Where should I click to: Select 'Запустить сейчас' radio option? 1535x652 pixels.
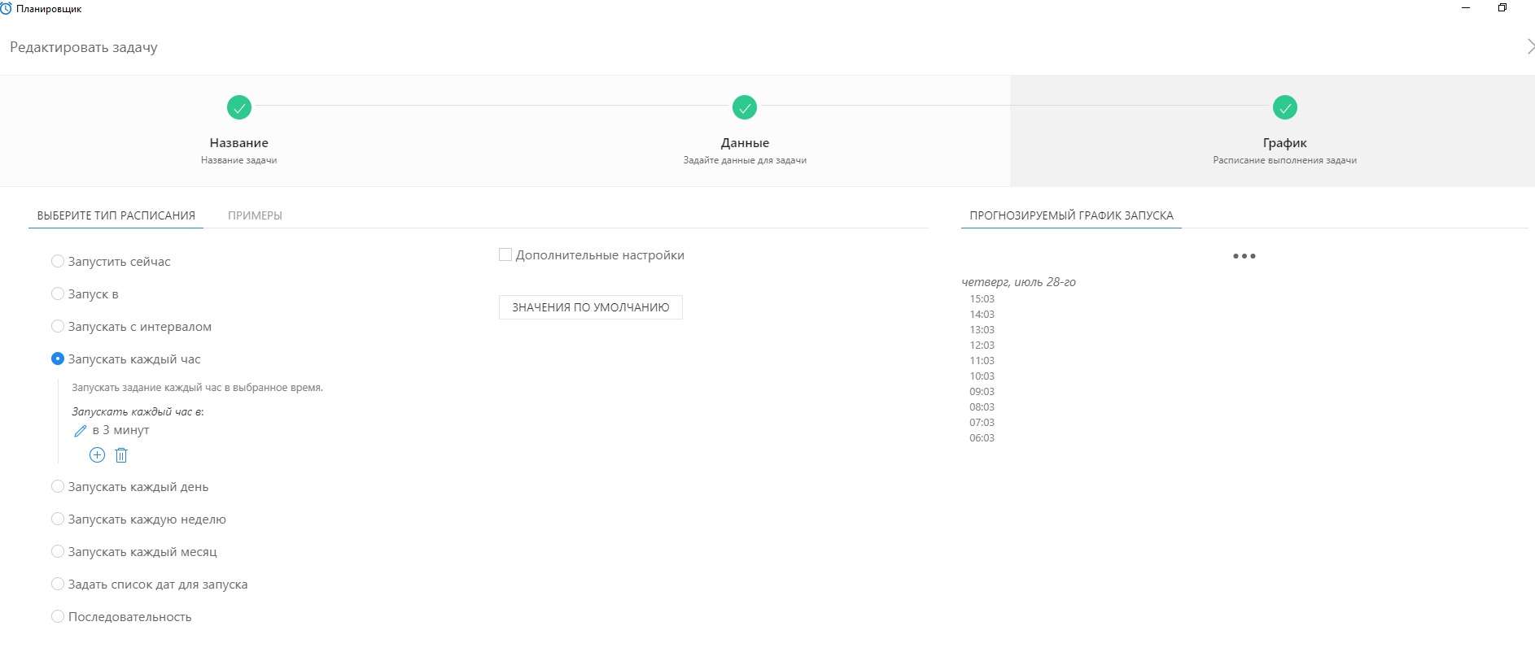[58, 262]
